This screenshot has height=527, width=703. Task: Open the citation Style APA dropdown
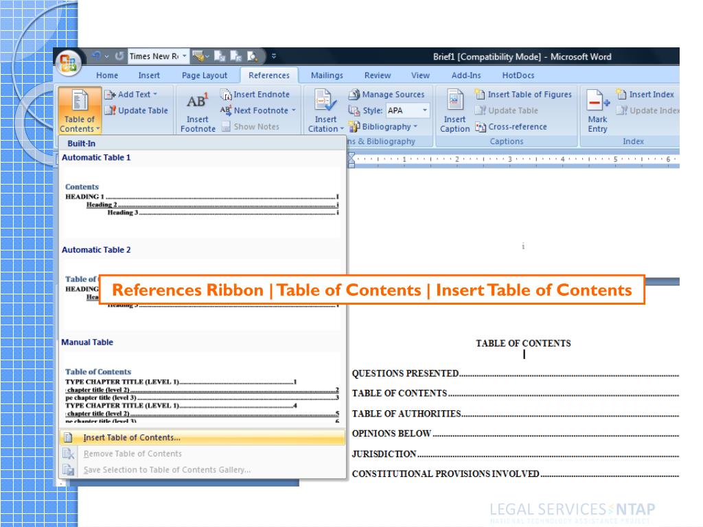tap(424, 110)
